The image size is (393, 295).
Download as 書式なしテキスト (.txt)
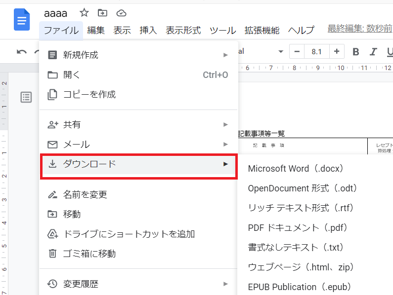pyautogui.click(x=315, y=248)
